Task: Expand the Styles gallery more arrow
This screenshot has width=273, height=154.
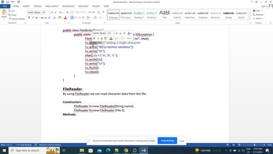Action: (x=249, y=18)
